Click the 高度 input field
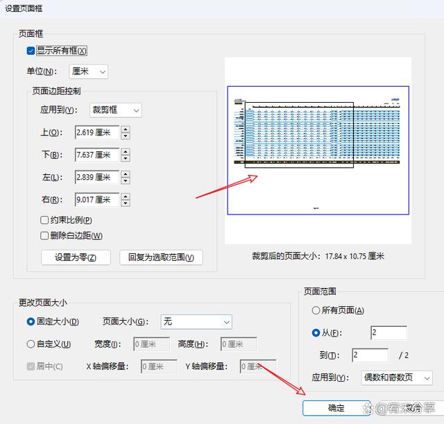The width and height of the screenshot is (444, 424). click(x=239, y=344)
